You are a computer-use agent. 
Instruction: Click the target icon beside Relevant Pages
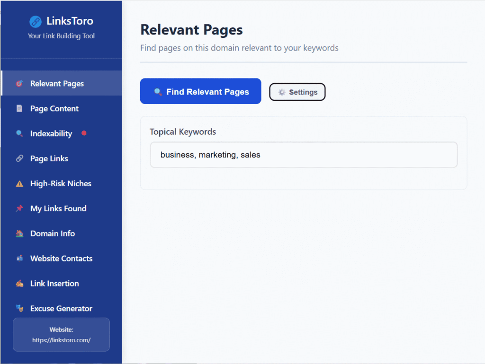19,84
